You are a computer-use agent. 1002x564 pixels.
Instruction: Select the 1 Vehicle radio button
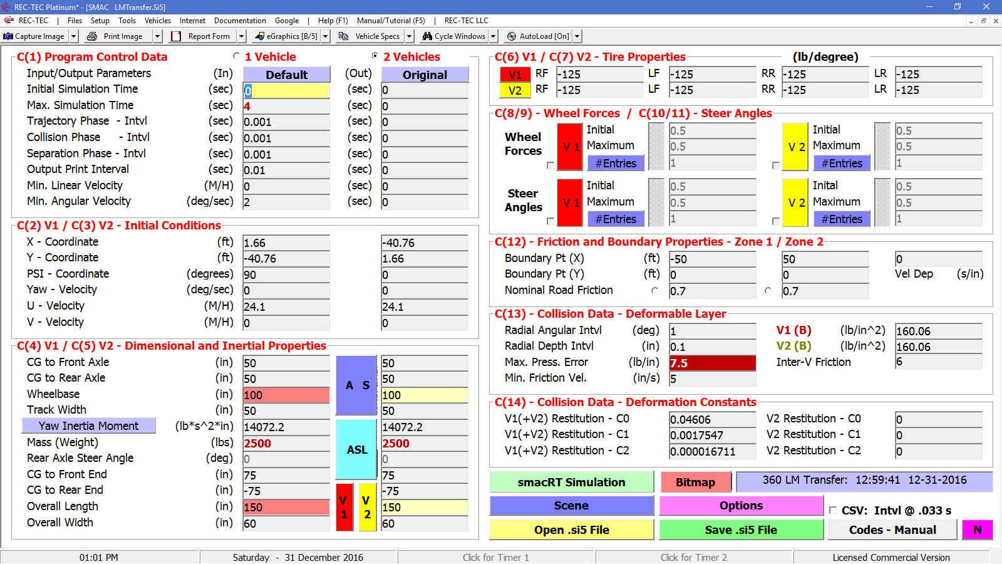[x=236, y=56]
